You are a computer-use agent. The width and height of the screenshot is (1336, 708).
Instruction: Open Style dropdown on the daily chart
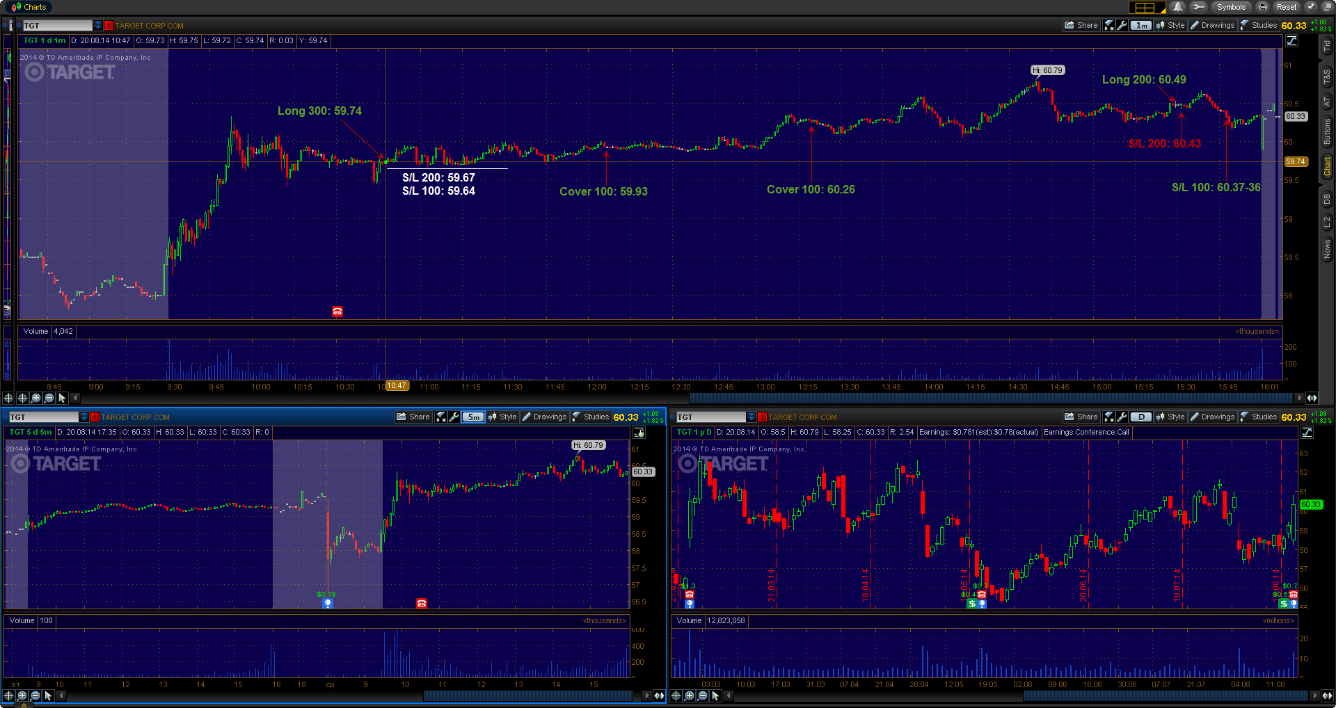tap(1170, 417)
